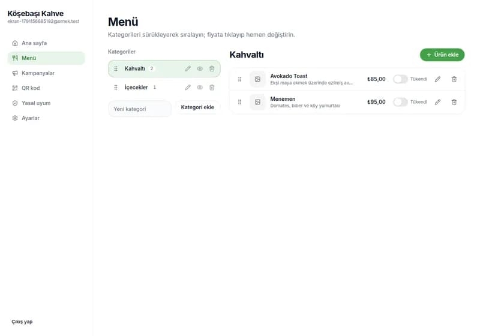Click the QR kod icon
Viewport: 480px width, 336px height.
[14, 88]
